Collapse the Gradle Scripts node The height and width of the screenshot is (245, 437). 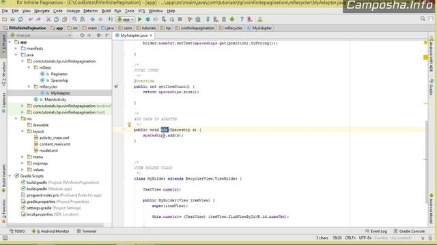tap(10, 176)
